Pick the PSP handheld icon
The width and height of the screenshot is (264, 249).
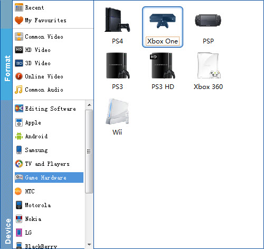[x=208, y=20]
